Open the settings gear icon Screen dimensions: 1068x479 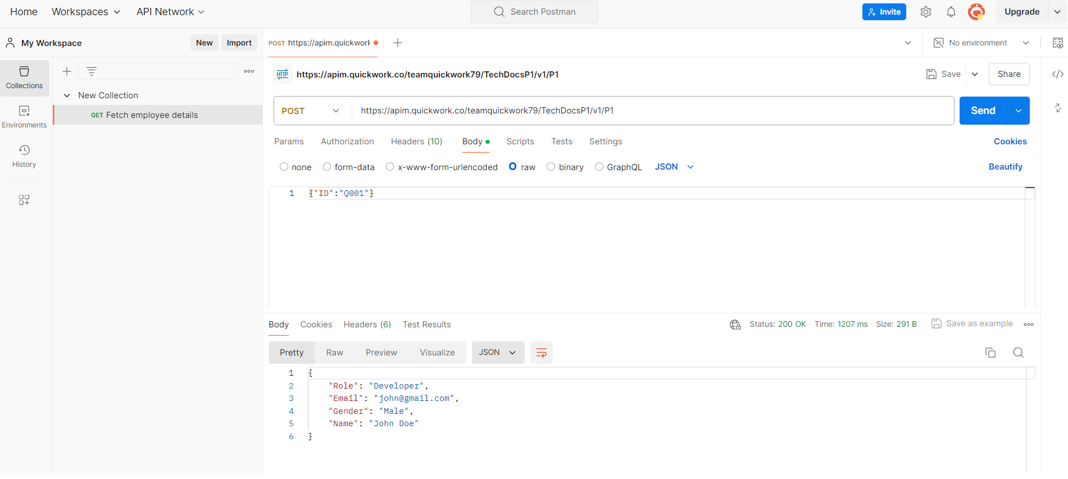pos(926,12)
